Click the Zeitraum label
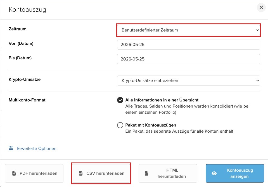 [x=18, y=29]
